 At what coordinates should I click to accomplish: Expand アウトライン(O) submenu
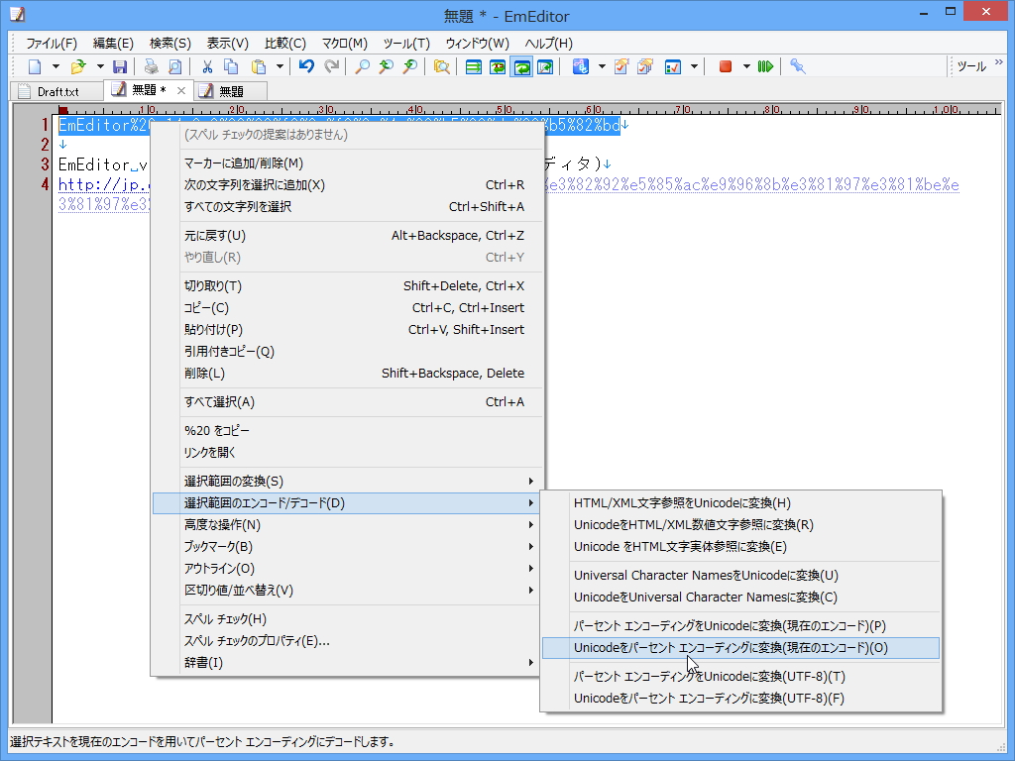pos(346,569)
